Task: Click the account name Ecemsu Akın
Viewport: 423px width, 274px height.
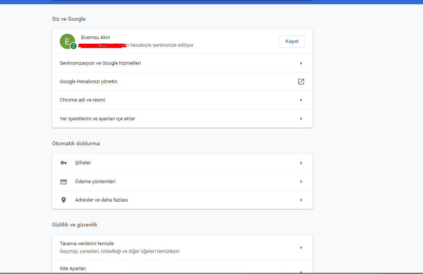Action: (x=95, y=38)
